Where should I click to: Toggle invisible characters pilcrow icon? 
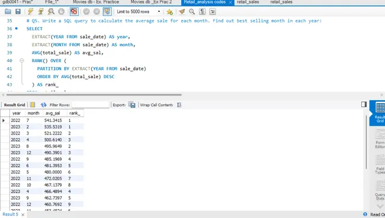202,11
